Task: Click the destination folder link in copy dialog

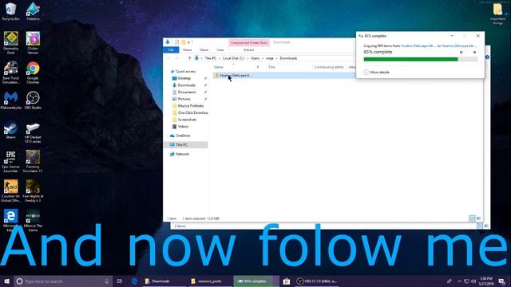Action: pyautogui.click(x=458, y=46)
